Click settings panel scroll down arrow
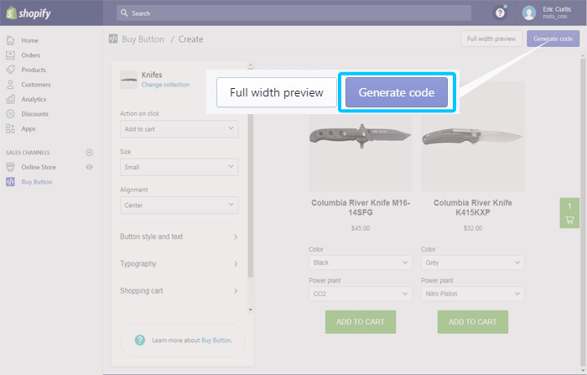587x375 pixels. pos(251,310)
